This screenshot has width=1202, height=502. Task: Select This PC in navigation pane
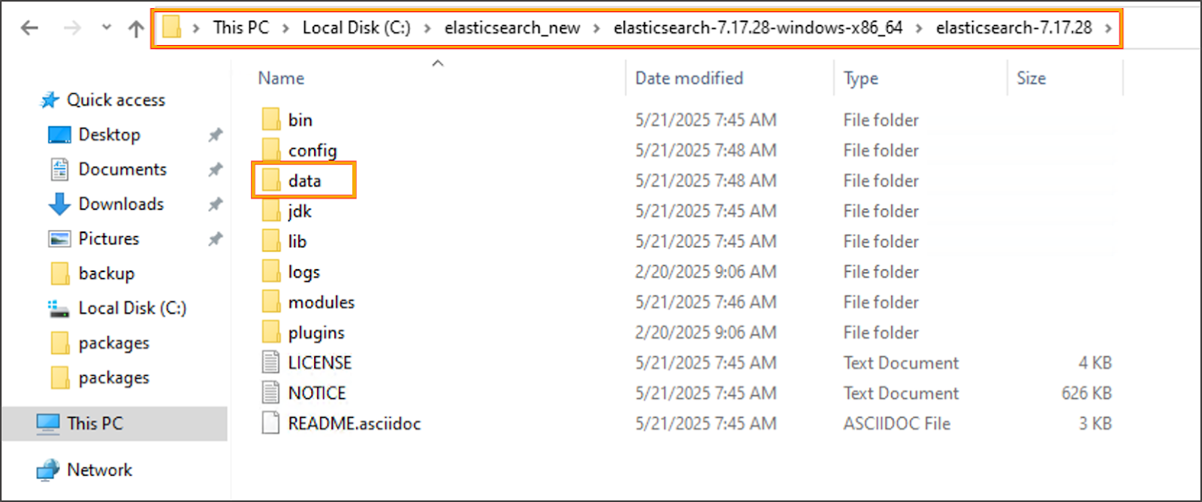[95, 424]
